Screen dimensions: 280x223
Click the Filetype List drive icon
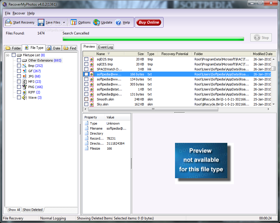[19, 55]
